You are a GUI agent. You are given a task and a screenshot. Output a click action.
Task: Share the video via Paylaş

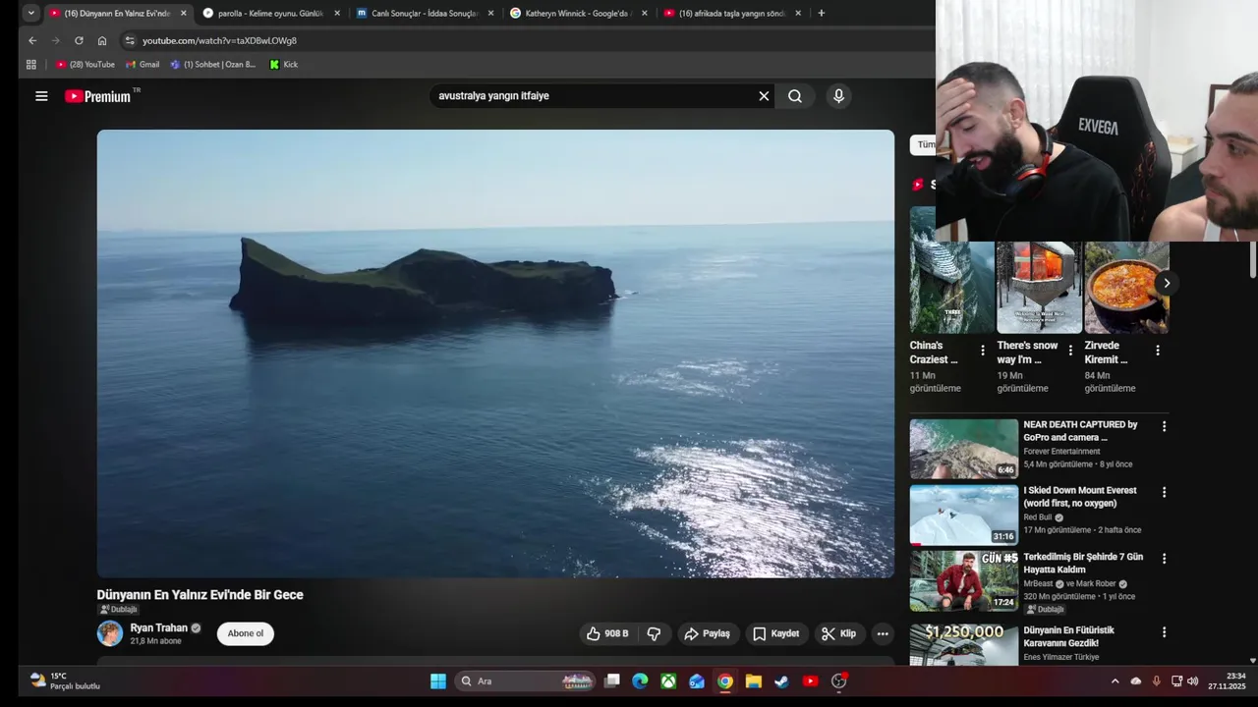pyautogui.click(x=707, y=633)
